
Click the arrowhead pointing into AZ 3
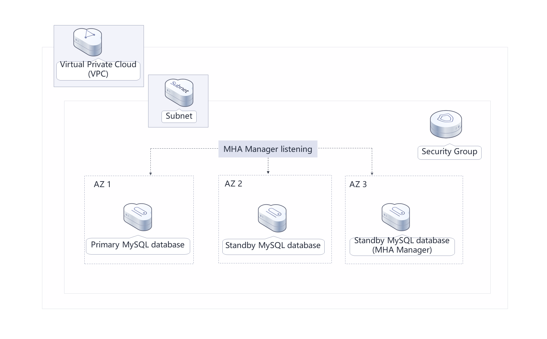tap(372, 173)
